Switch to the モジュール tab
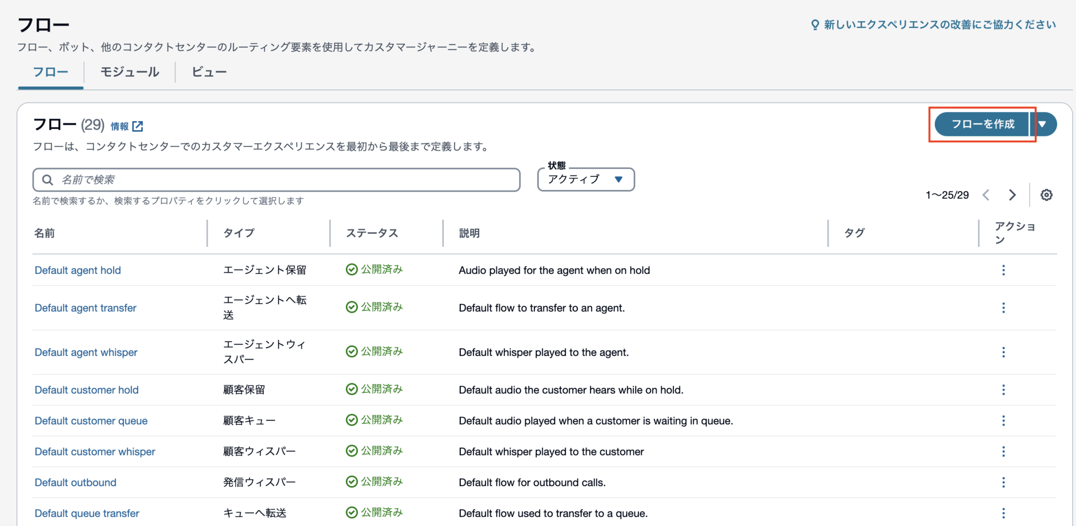 pos(130,72)
